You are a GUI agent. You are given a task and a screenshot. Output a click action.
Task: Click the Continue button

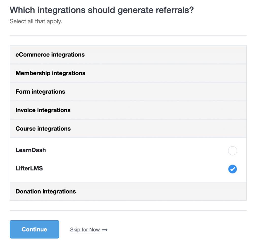click(x=35, y=229)
